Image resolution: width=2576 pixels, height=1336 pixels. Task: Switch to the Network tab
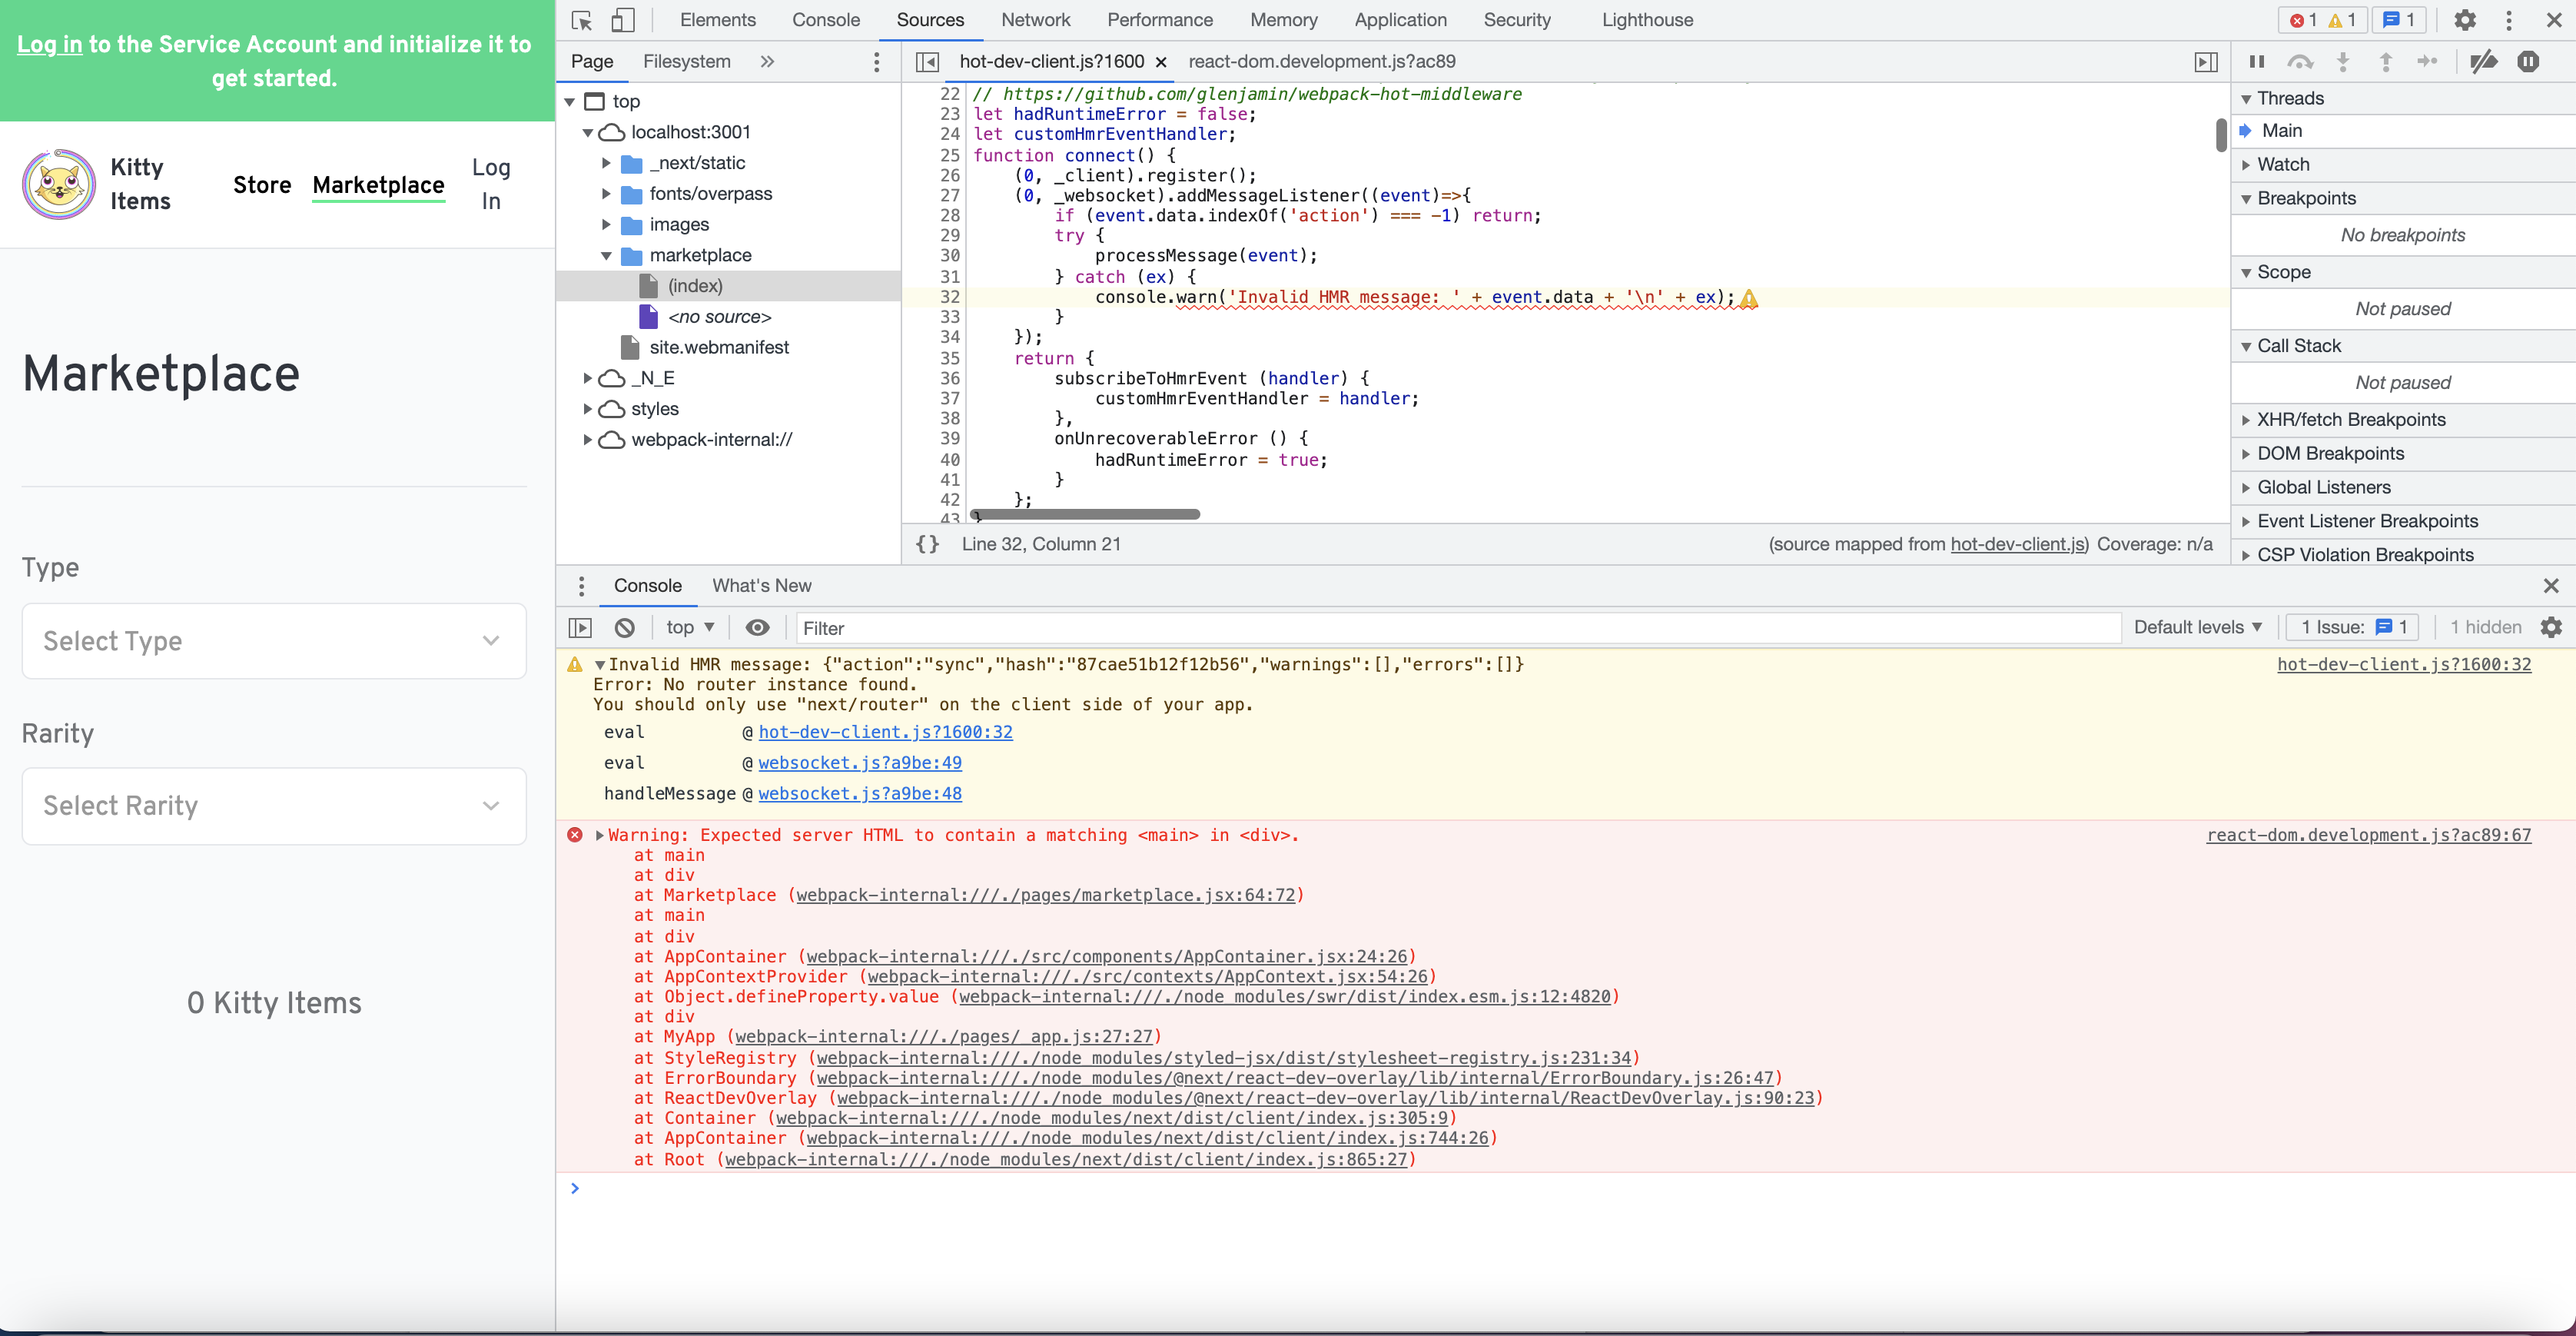(x=1035, y=20)
